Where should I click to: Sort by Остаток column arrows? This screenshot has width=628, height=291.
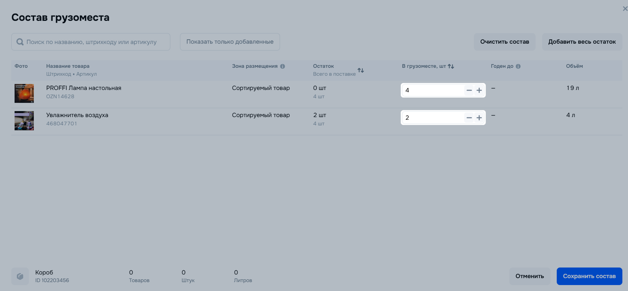(x=361, y=70)
